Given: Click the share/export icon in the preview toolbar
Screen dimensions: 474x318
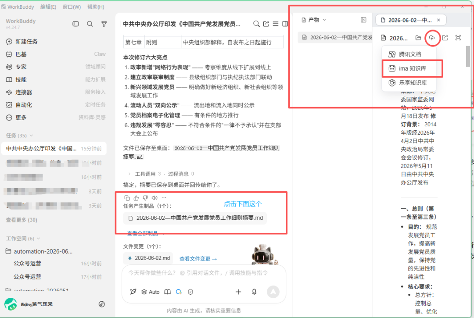Looking at the screenshot, I should coord(445,38).
